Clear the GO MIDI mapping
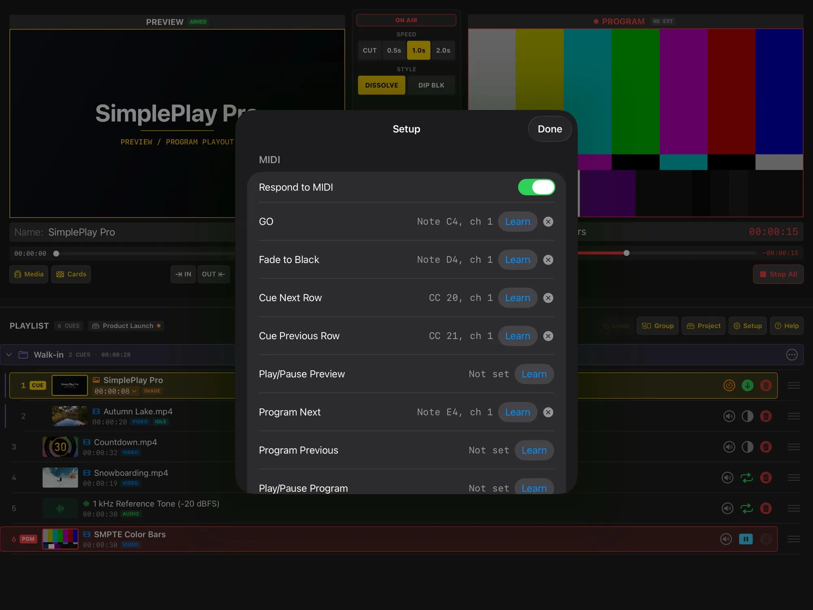813x610 pixels. (x=548, y=222)
